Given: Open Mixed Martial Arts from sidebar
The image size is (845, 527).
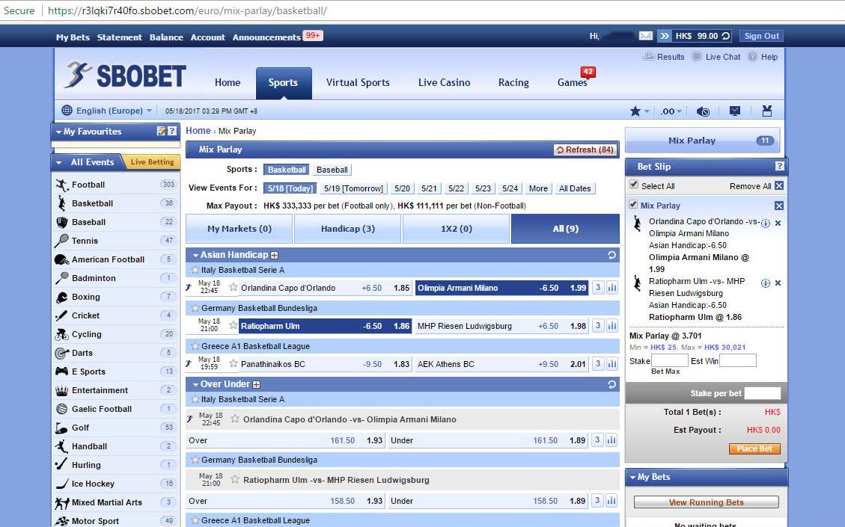Looking at the screenshot, I should point(107,502).
